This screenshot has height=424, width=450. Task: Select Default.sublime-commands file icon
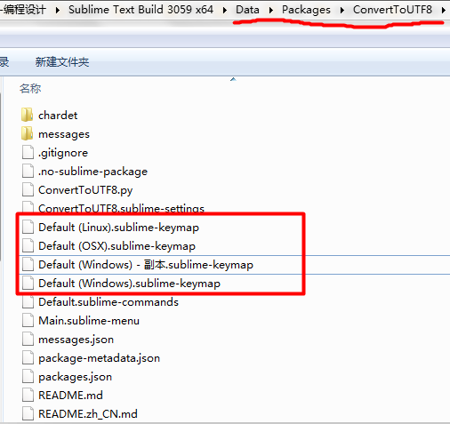tap(28, 301)
